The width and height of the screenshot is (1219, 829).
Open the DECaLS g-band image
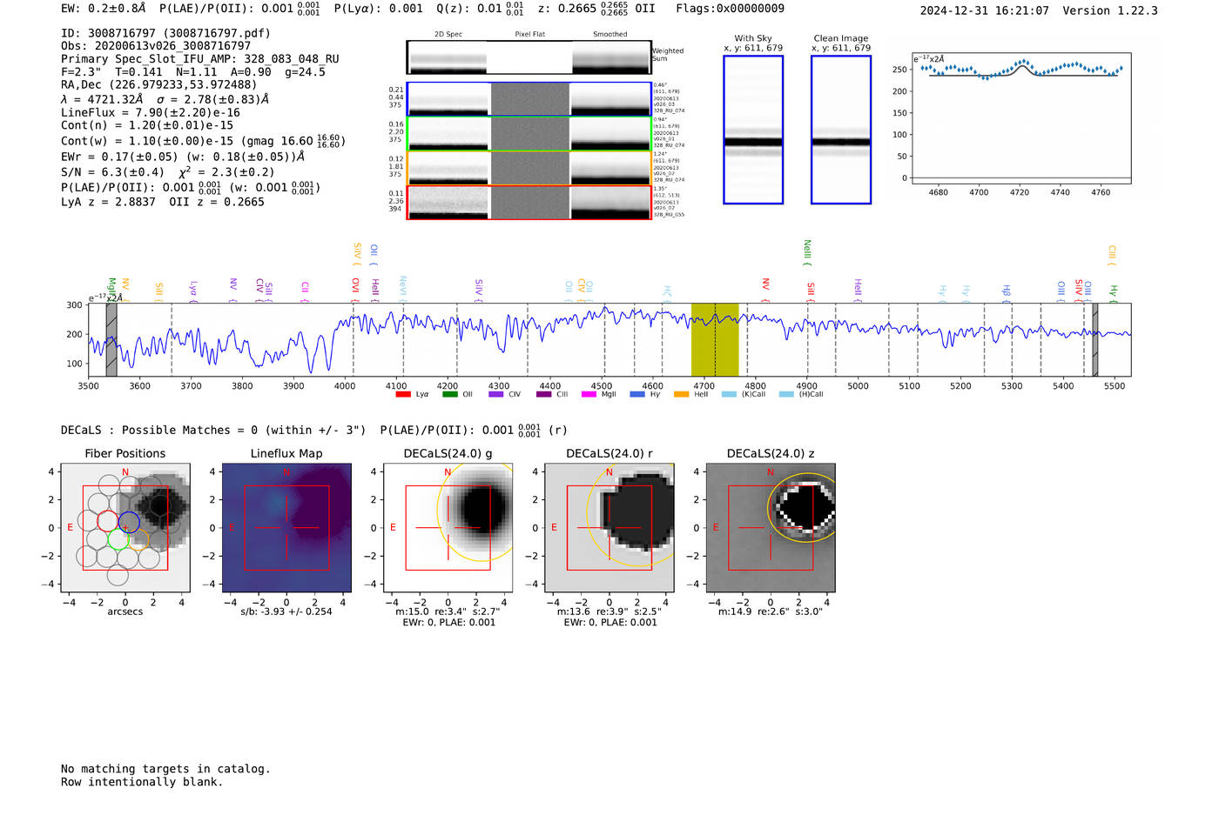click(448, 527)
